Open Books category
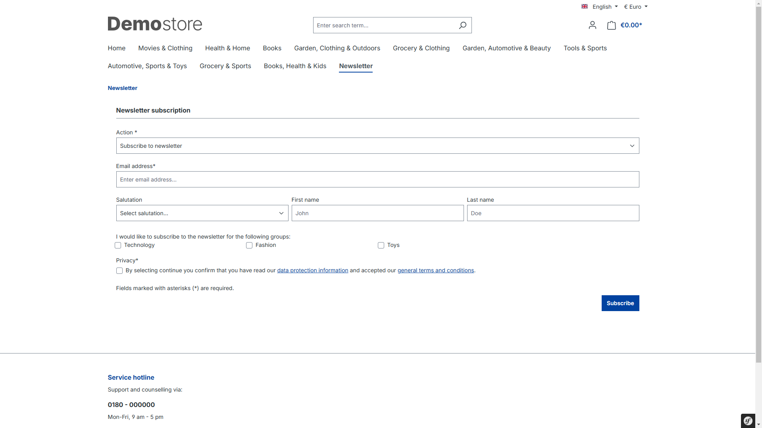The height and width of the screenshot is (428, 762). [x=272, y=48]
